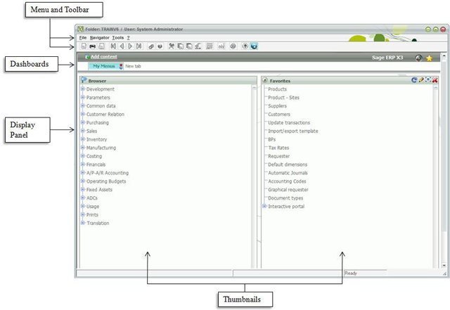Click the help icon in the toolbar
This screenshot has height=310, width=450.
(x=244, y=46)
